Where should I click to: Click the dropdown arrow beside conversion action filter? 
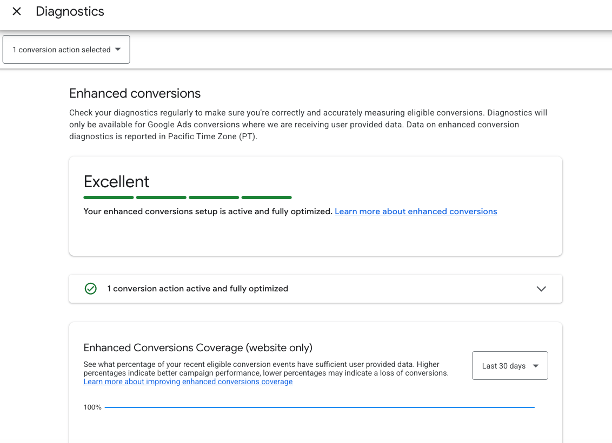118,49
